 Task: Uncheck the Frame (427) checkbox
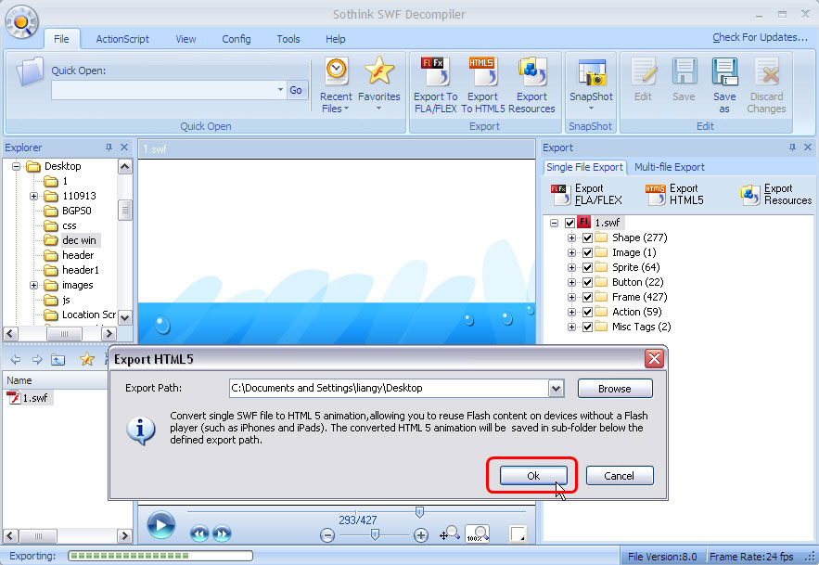588,298
